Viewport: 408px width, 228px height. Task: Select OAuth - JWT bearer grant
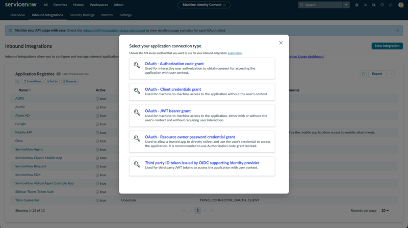click(x=202, y=116)
